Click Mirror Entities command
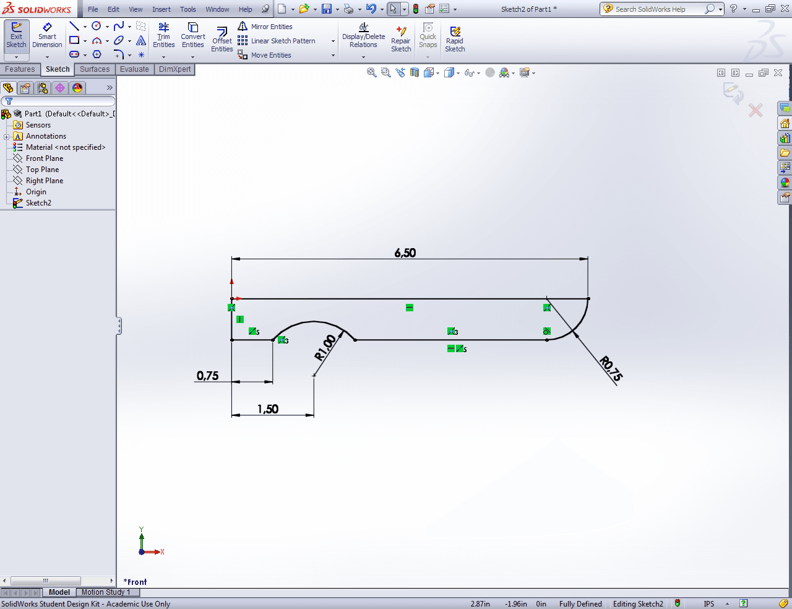Screen dimensions: 792x609 (x=265, y=27)
